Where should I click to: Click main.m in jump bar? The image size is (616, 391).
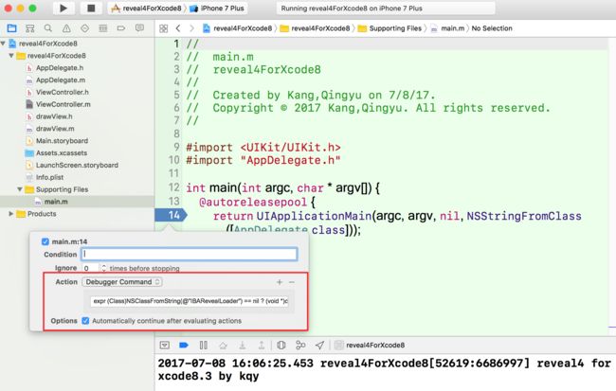(448, 28)
